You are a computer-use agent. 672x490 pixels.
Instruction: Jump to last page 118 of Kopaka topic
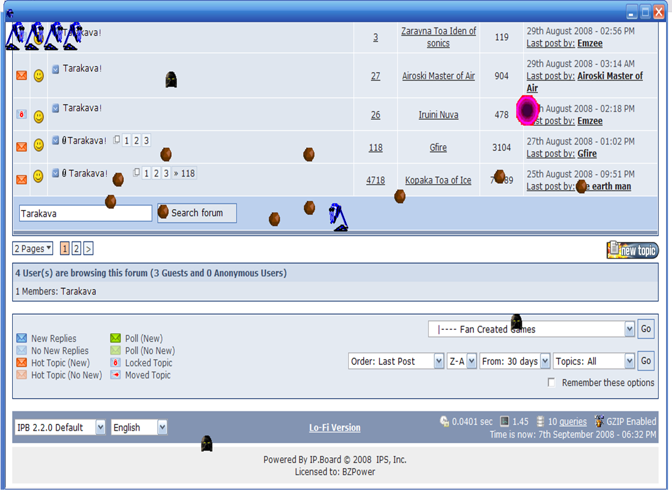(184, 173)
